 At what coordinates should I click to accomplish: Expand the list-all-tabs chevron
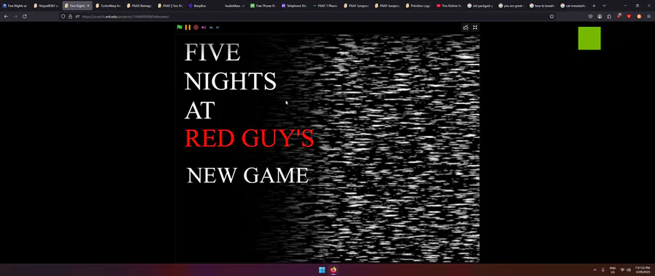pyautogui.click(x=604, y=6)
